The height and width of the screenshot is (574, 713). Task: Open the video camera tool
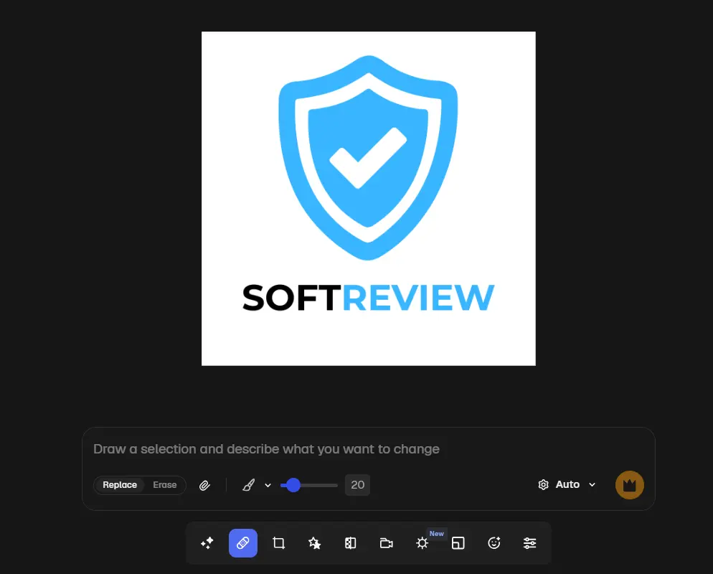tap(387, 543)
